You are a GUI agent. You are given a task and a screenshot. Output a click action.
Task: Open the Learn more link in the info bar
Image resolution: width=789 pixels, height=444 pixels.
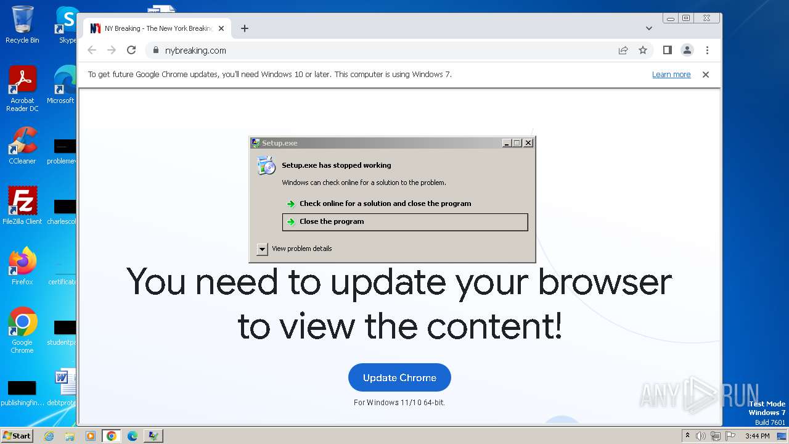point(671,75)
